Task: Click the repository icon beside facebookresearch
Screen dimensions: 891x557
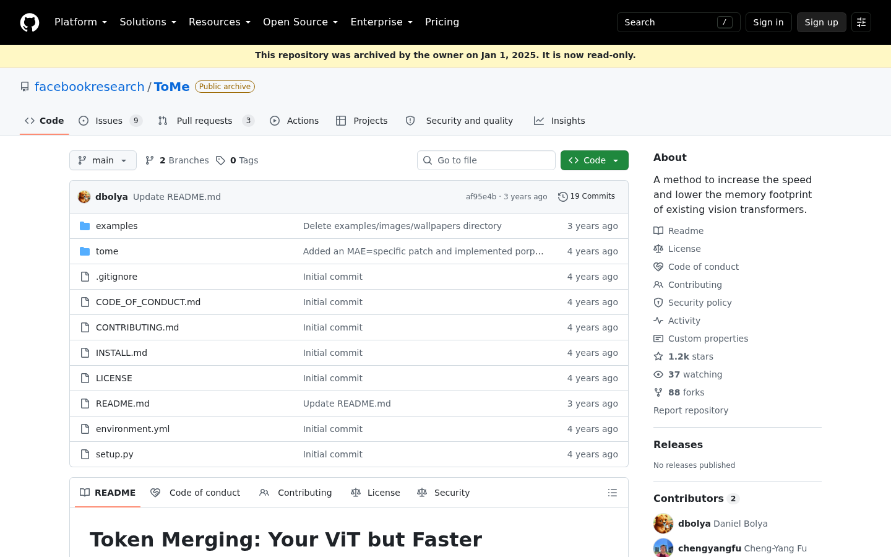Action: (x=25, y=87)
